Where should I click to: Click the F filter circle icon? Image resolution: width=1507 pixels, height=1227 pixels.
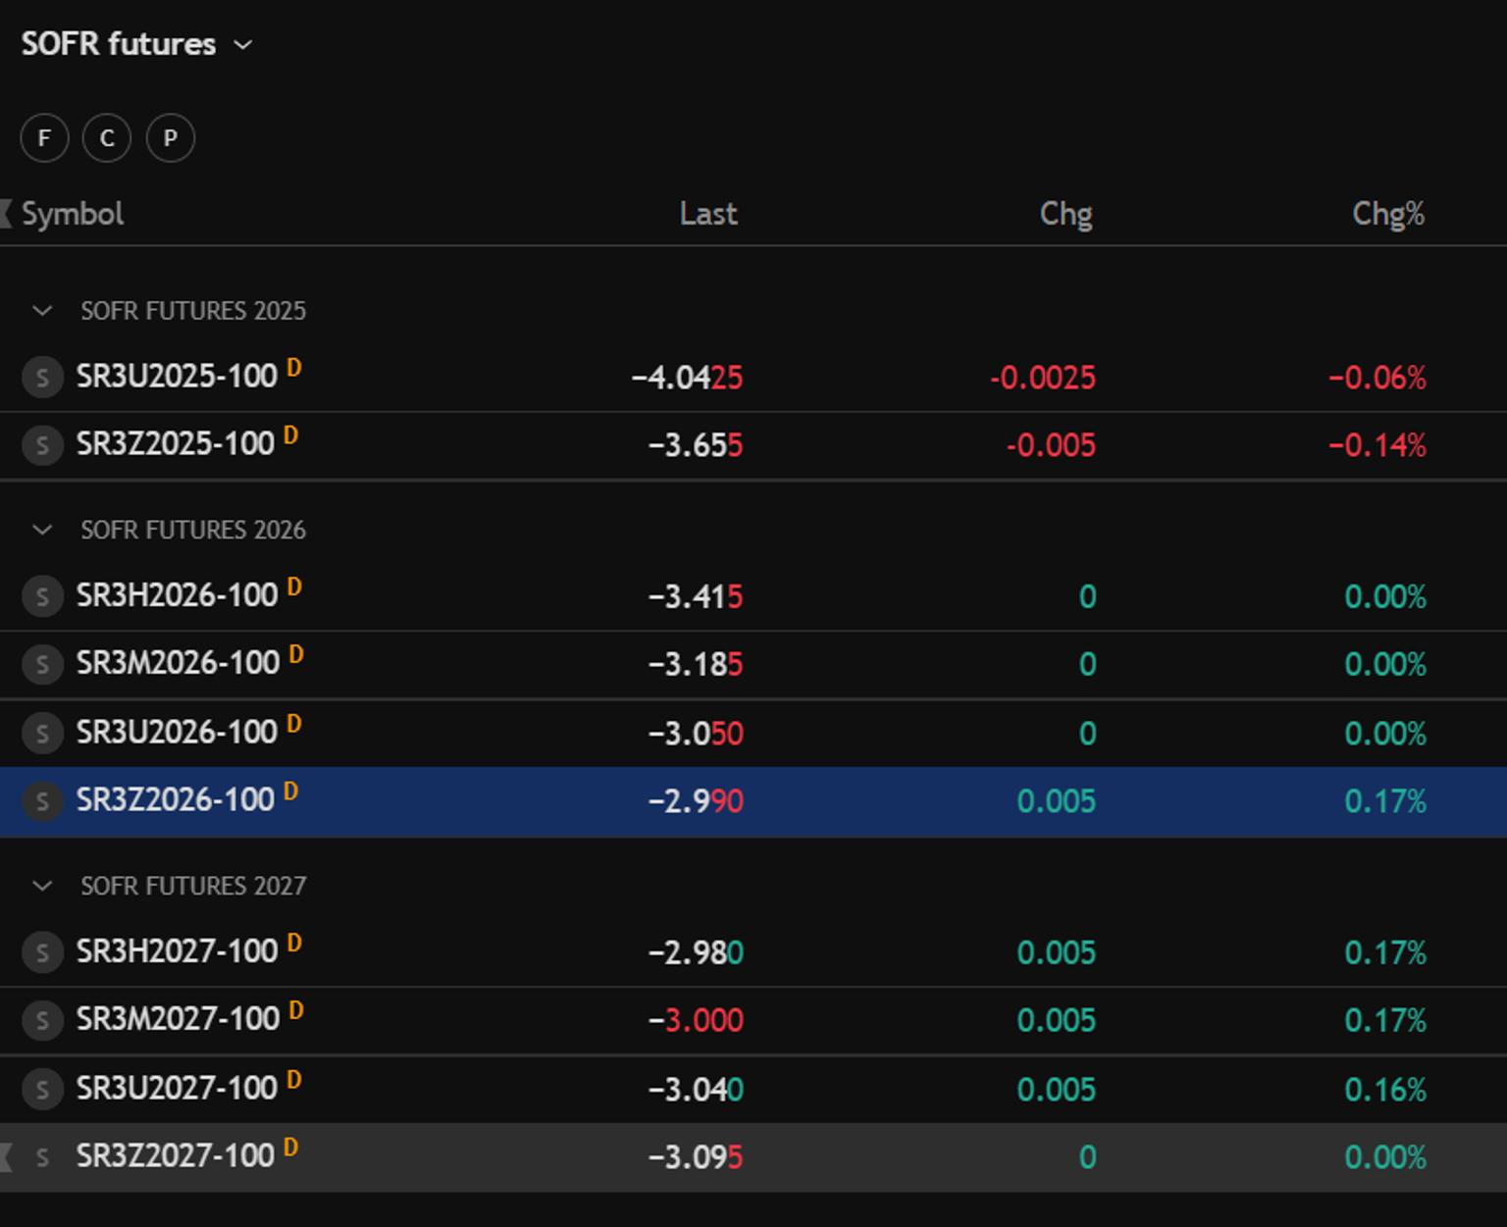44,138
